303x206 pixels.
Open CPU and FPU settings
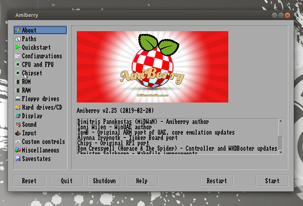point(38,64)
